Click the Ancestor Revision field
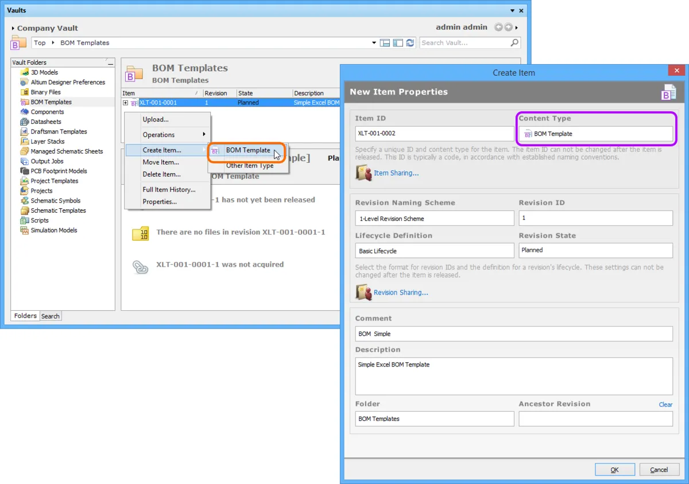 coord(596,419)
